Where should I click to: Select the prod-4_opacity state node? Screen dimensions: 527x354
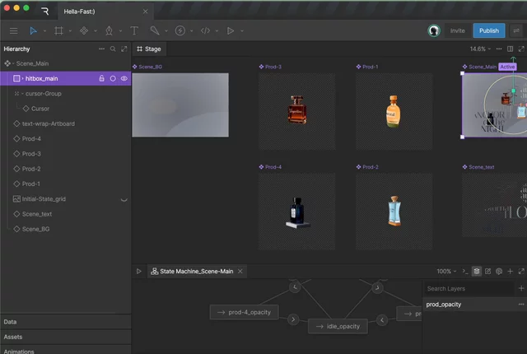245,312
